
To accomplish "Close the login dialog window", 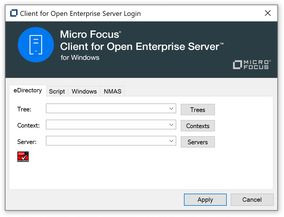I will pyautogui.click(x=268, y=13).
